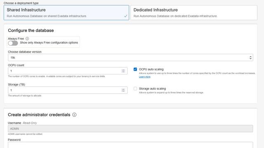Select the Dedicated Infrastructure deployment card
264x148 pixels.
194,13
